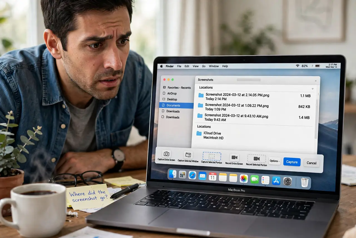Image resolution: width=356 pixels, height=238 pixels.
Task: Open the Edit menu
Action: click(187, 66)
